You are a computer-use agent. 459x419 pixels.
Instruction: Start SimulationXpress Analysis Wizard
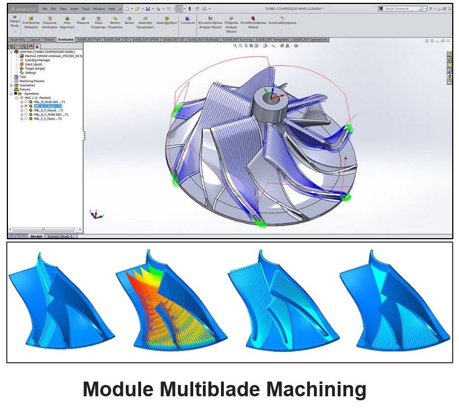(x=210, y=23)
